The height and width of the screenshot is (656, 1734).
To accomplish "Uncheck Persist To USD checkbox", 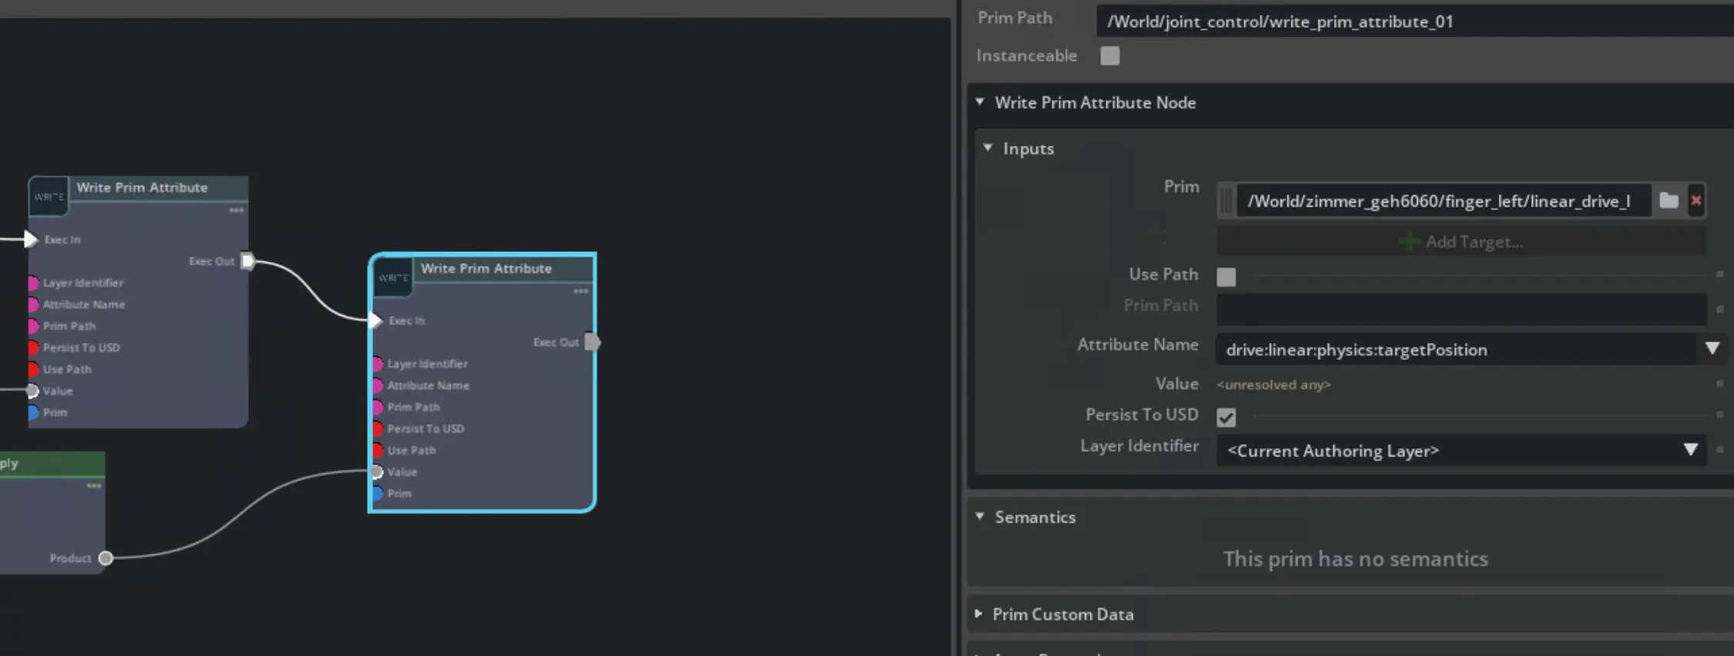I will (1226, 417).
